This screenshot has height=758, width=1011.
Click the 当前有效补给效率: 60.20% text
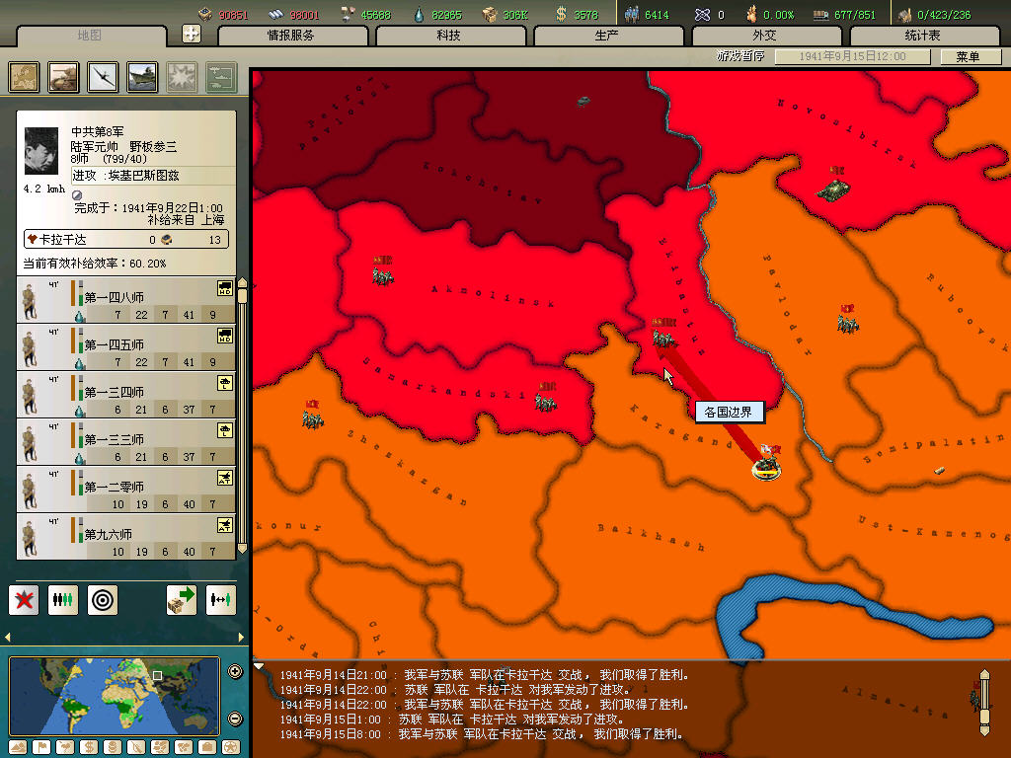(x=95, y=264)
